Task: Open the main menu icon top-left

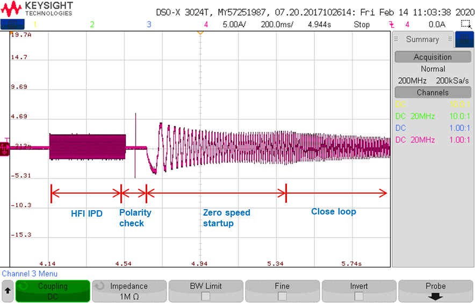Action: 12,25
